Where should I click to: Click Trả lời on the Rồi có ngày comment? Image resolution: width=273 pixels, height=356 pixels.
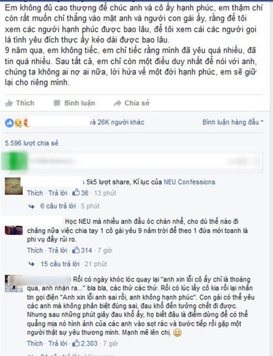point(58,343)
